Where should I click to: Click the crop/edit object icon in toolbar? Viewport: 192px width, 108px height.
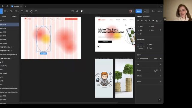(73, 11)
